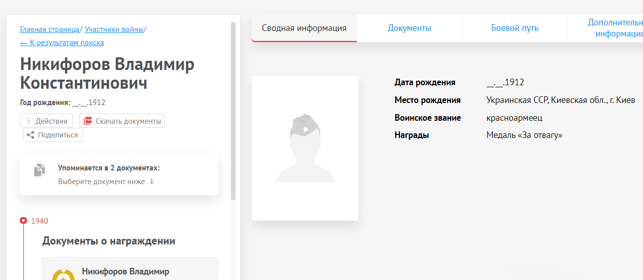
Task: Click Выберите документ ниже text
Action: click(x=101, y=181)
